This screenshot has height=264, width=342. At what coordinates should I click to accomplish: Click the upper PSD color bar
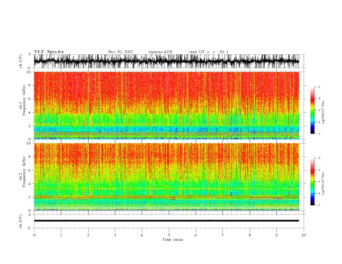pos(313,110)
